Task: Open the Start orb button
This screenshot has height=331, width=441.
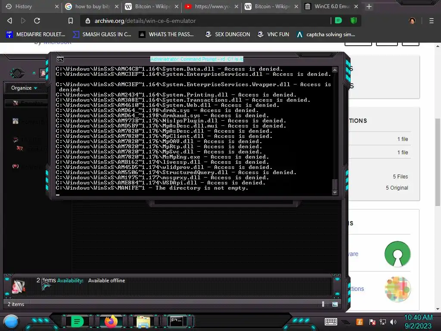Action: pos(11,322)
